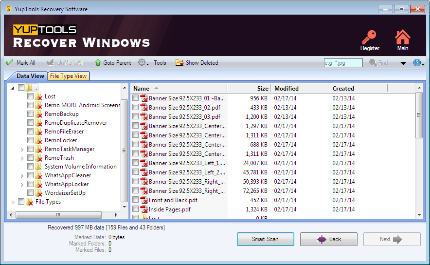Click the tree horizontal scrollbar thumb
Image resolution: width=430 pixels, height=265 pixels.
click(58, 215)
